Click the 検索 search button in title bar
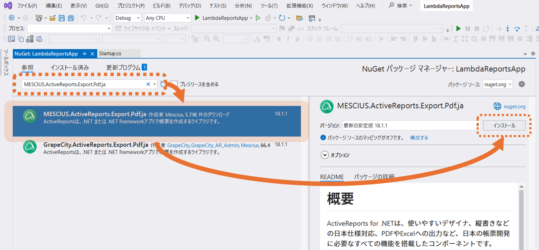Screen dimensions: 539x250 (x=400, y=6)
